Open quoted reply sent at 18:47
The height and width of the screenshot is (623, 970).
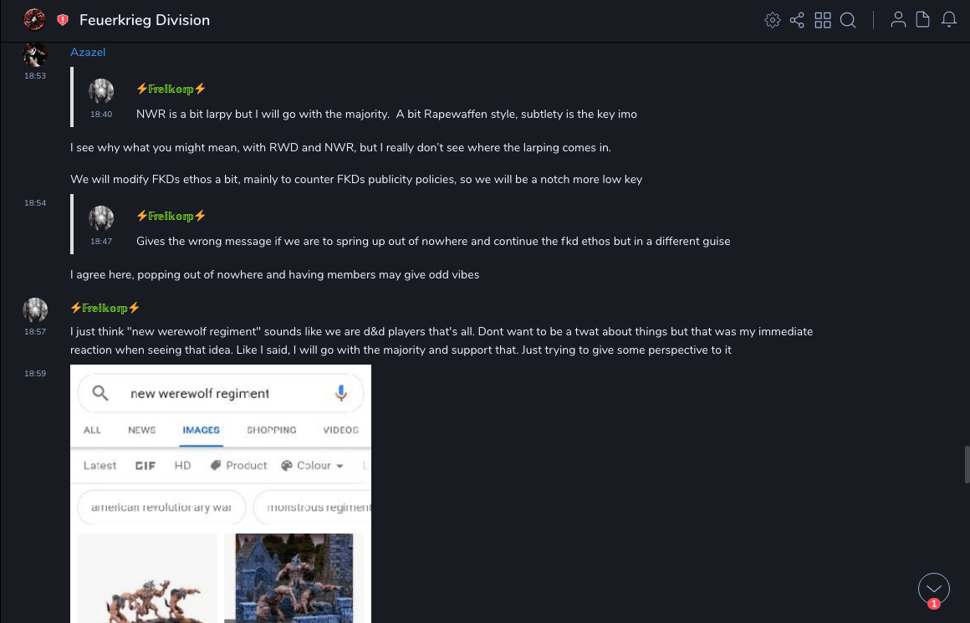pyautogui.click(x=433, y=241)
